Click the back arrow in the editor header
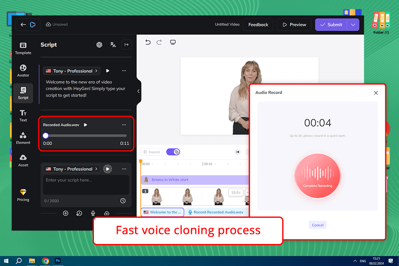This screenshot has height=266, width=399. click(23, 25)
